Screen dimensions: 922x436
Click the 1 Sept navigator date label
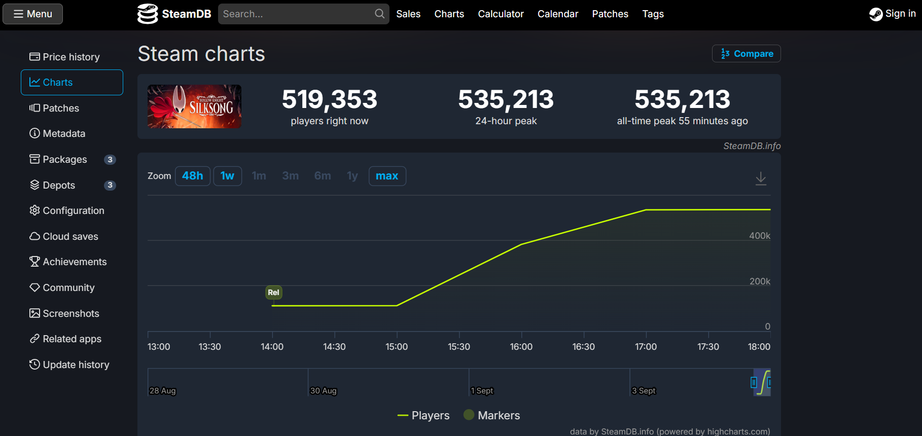click(482, 391)
